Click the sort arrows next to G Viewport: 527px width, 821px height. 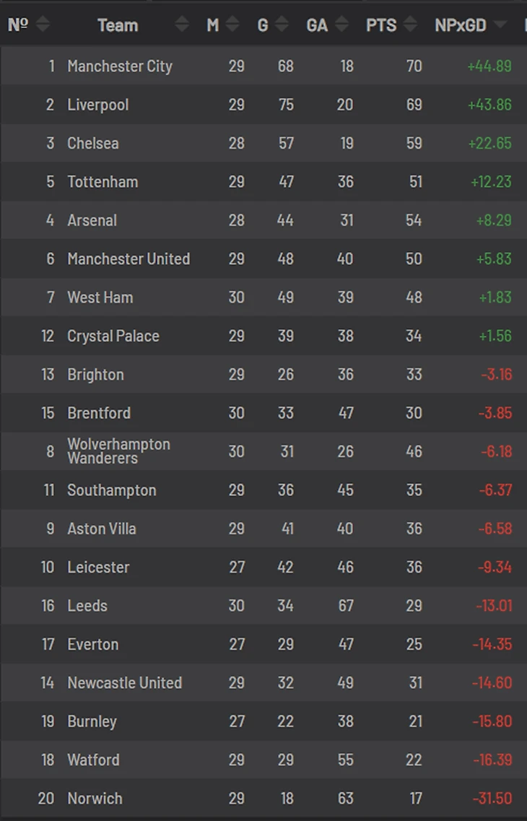(282, 25)
